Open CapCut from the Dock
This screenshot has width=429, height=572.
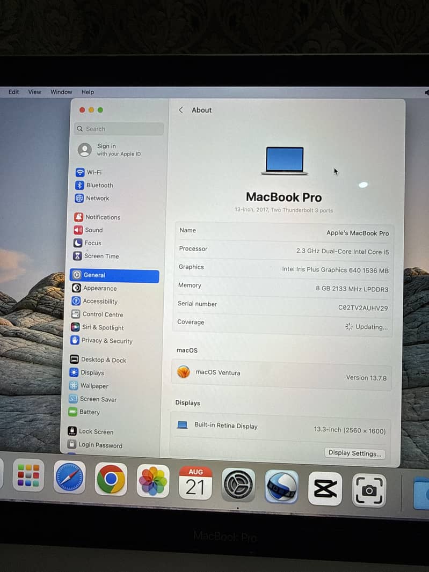(325, 489)
